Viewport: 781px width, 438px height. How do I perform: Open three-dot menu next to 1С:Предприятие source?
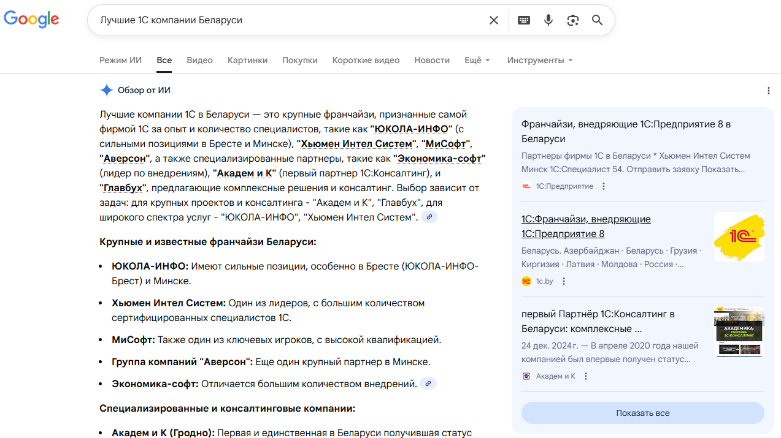point(604,186)
